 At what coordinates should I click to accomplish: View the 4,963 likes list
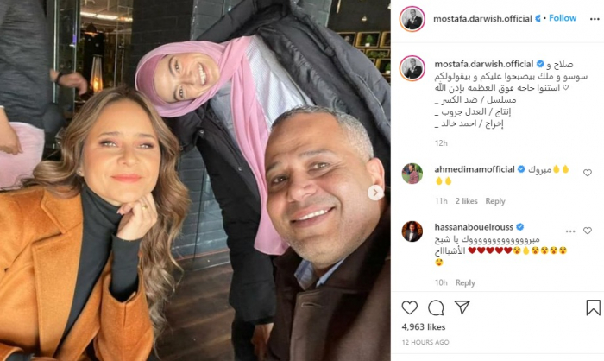tap(424, 327)
